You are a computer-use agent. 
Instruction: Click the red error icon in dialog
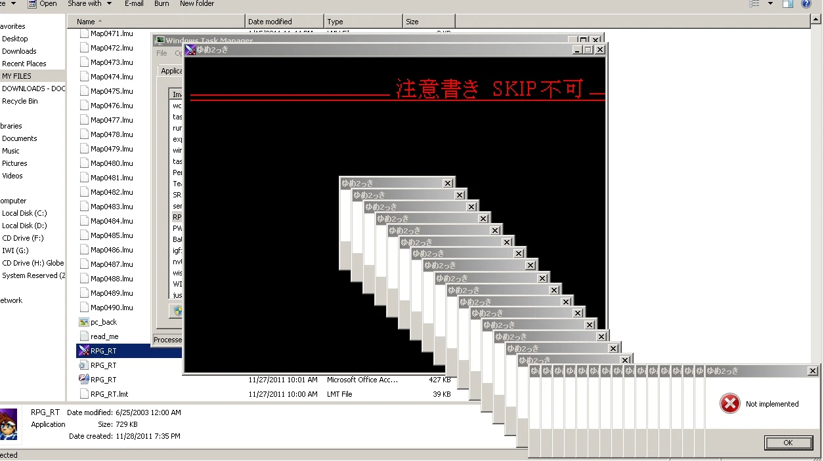coord(729,404)
